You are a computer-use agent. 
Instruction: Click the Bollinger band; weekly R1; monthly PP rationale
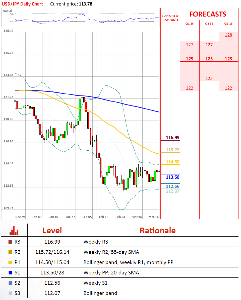(128, 262)
